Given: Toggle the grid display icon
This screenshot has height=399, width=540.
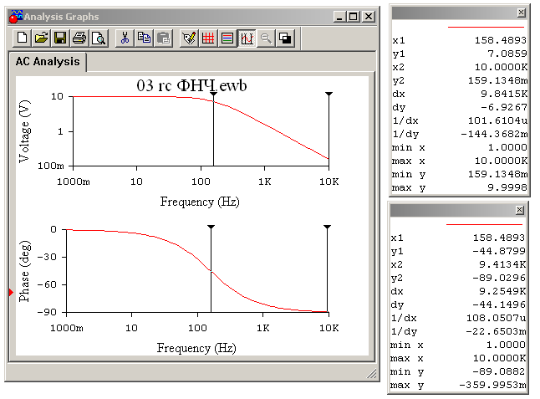Looking at the screenshot, I should 208,38.
